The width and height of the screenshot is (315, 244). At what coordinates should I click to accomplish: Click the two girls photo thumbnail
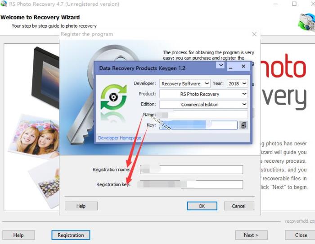[34, 137]
